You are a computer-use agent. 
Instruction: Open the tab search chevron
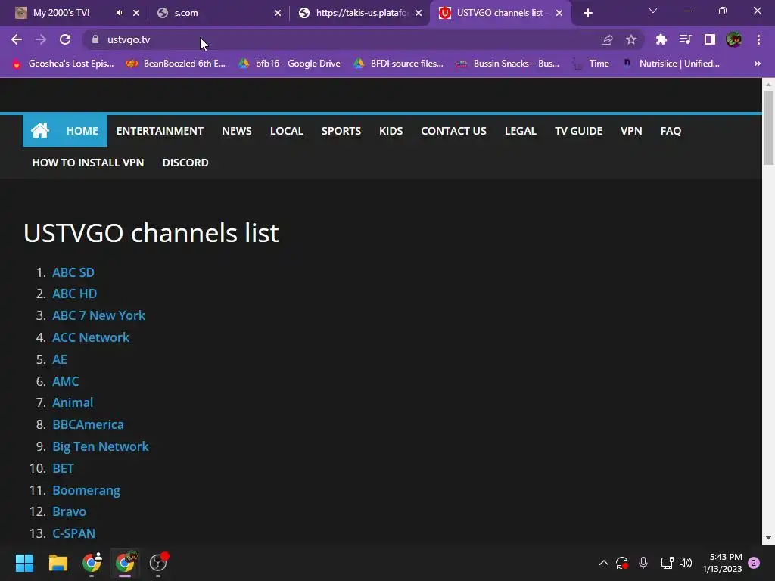(653, 11)
